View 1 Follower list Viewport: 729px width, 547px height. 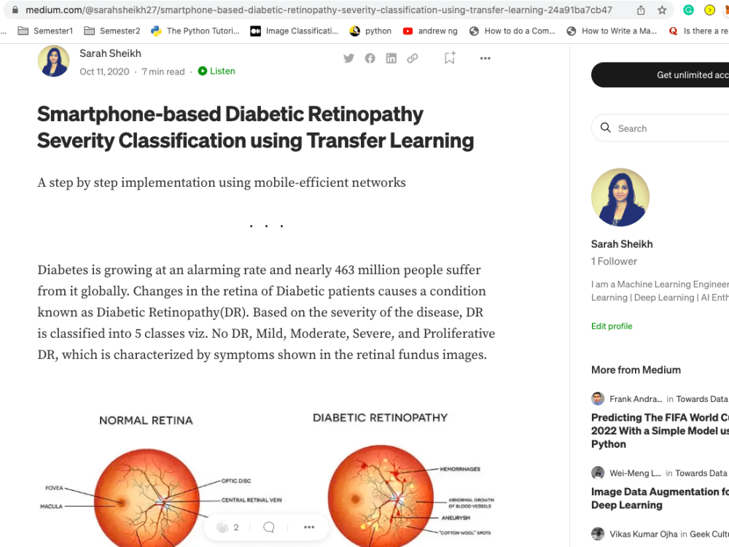[x=614, y=261]
